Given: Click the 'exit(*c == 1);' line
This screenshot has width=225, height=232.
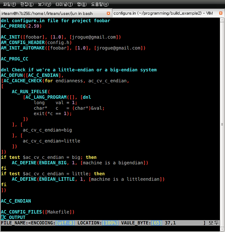Looking at the screenshot, I should [x=52, y=113].
